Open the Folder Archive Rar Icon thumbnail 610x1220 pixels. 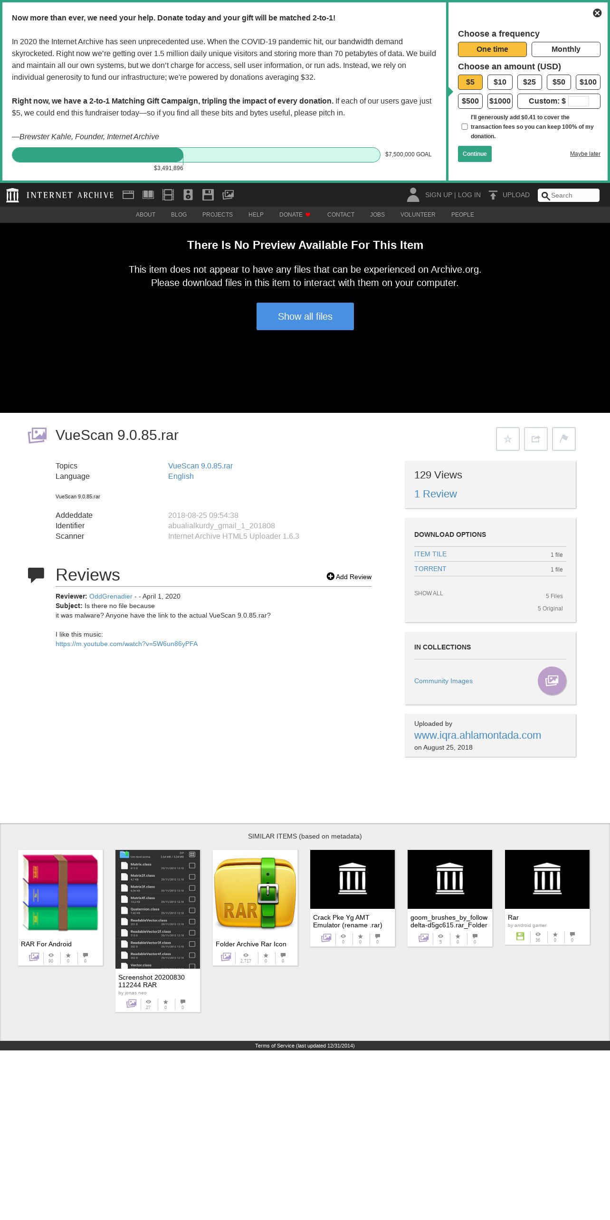[255, 893]
